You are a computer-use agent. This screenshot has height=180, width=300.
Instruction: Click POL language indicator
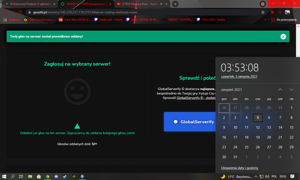pos(274,176)
